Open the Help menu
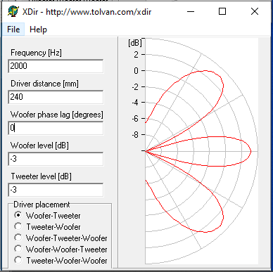Viewport: 273px width, 272px height. 38,30
